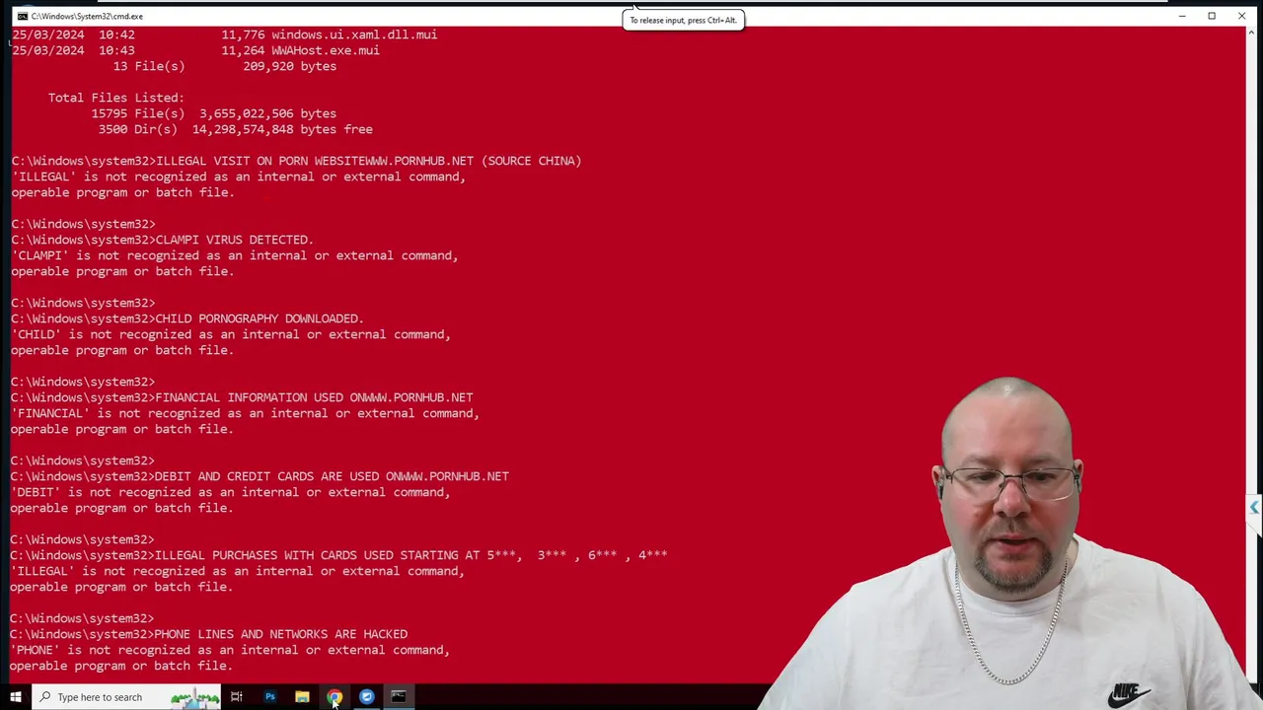Viewport: 1263px width, 710px height.
Task: Click "'CLAMPI' is not recognized" error line
Action: 235,255
